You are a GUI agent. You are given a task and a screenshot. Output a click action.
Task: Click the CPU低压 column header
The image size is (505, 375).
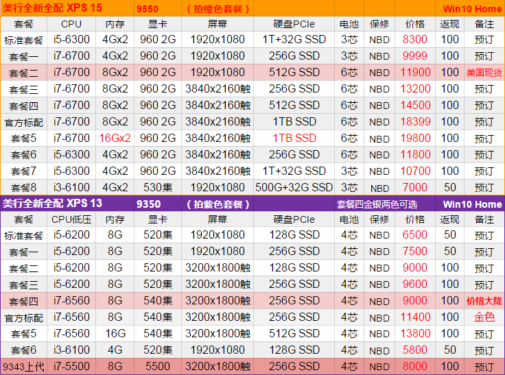pyautogui.click(x=71, y=219)
